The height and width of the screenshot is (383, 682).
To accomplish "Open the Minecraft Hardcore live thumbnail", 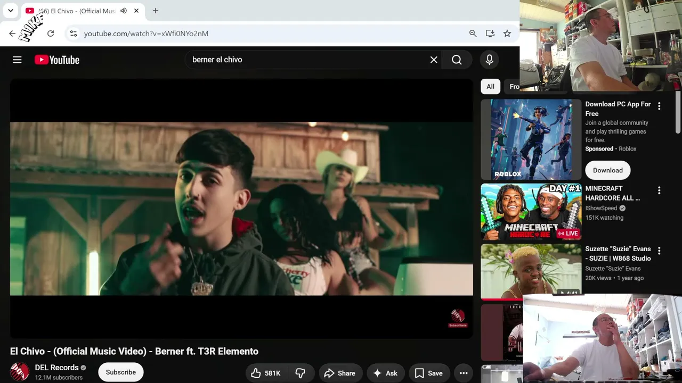I will tap(531, 212).
